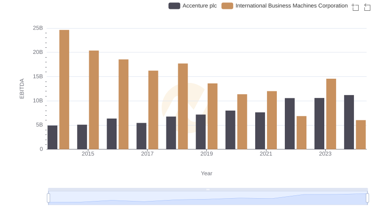The image size is (376, 216).
Task: Toggle Accenture plc legend swatch
Action: pyautogui.click(x=174, y=6)
